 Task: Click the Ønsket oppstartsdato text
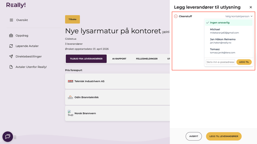[87, 49]
